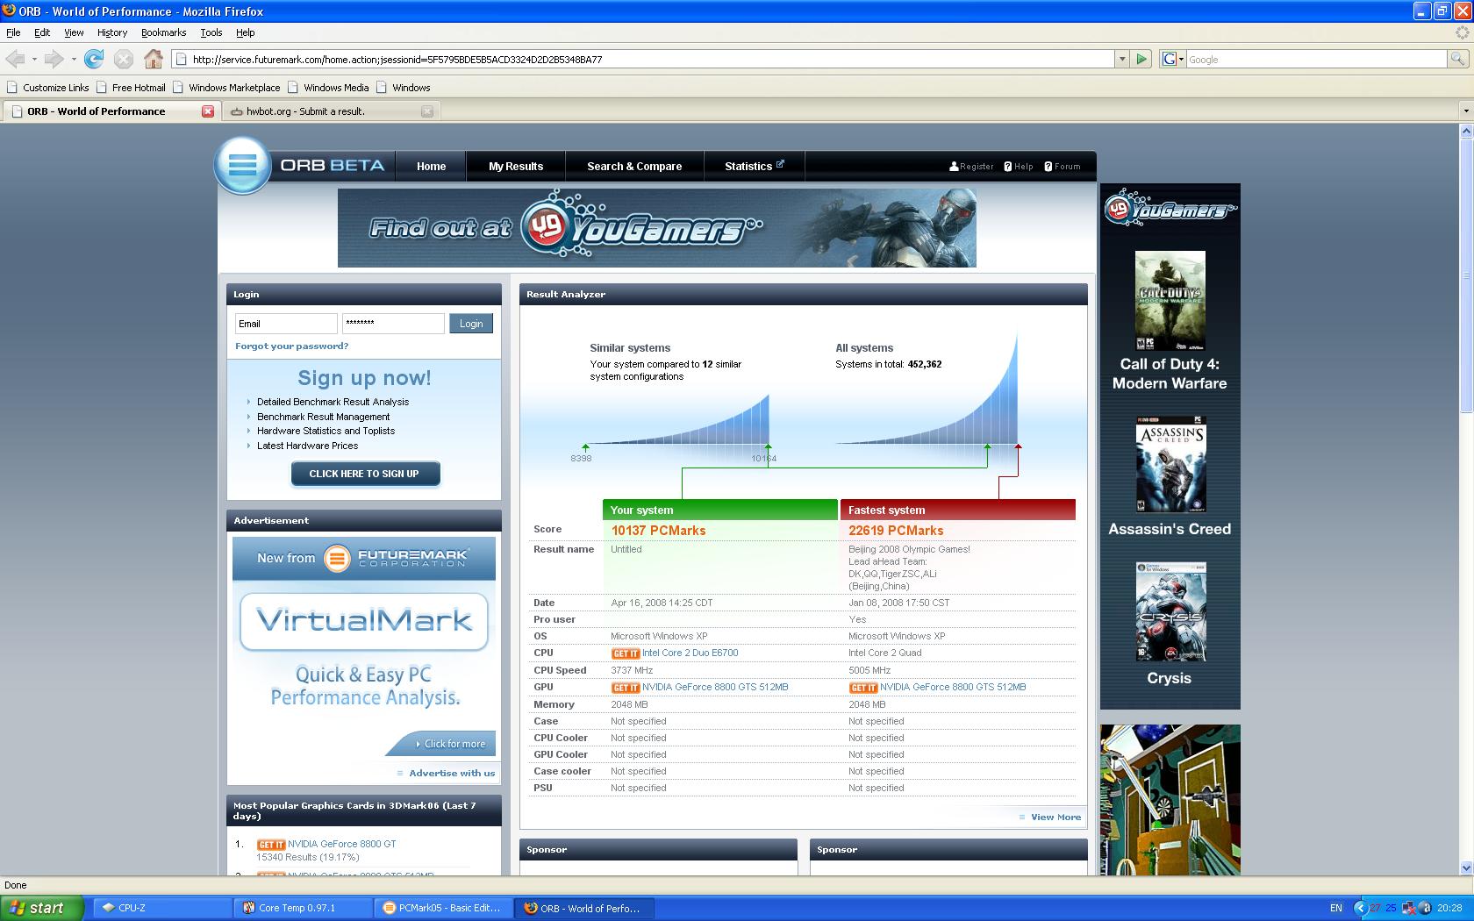This screenshot has height=921, width=1474.
Task: Switch to CPU-Z in the taskbar
Action: click(x=164, y=908)
